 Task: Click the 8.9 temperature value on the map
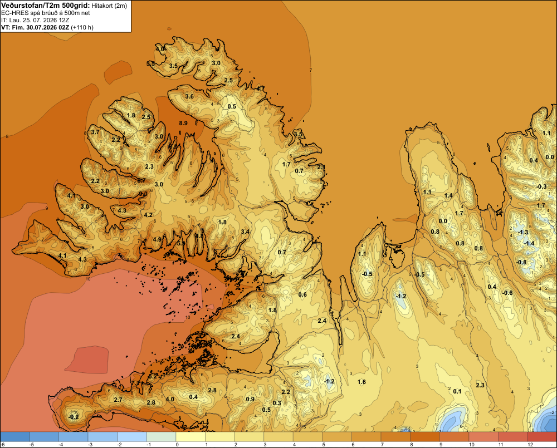click(x=183, y=123)
